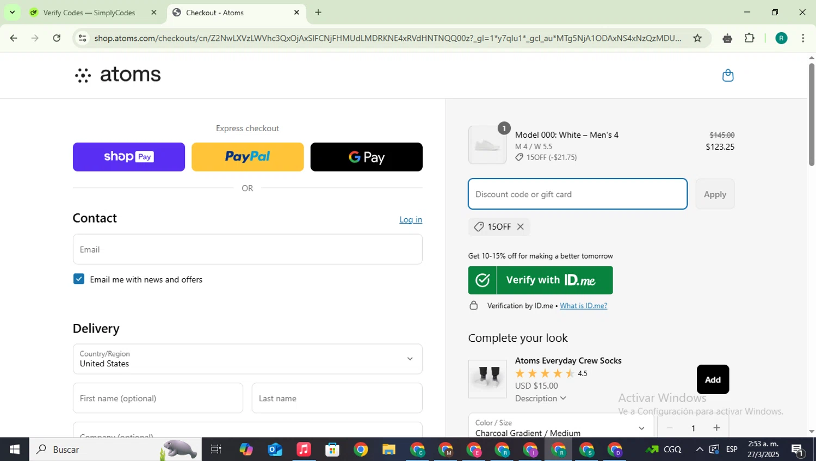The height and width of the screenshot is (461, 816).
Task: Click the page vertical scrollbar
Action: click(812, 114)
